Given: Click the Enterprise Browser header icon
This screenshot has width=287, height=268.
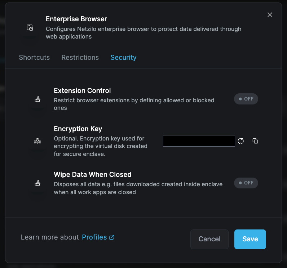Looking at the screenshot, I should (30, 28).
